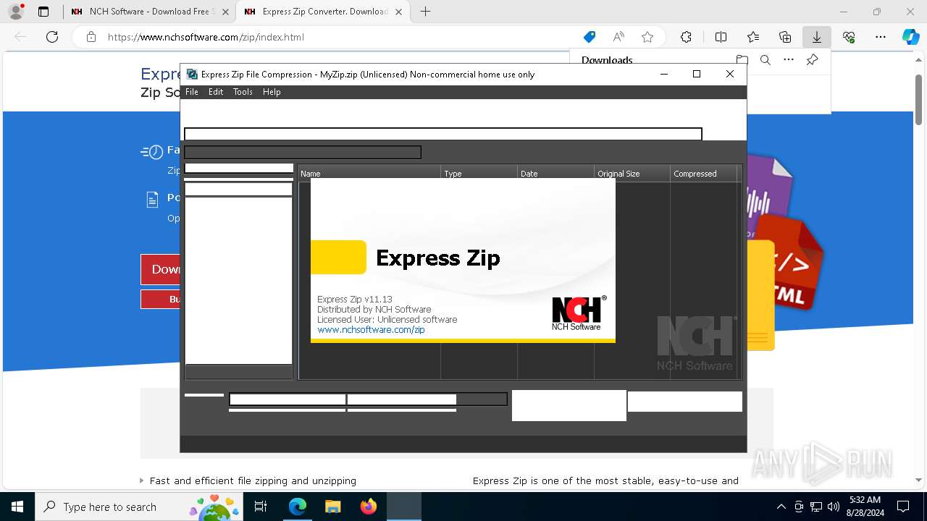Click the www.nchsoftware.com/zip link on splash
The height and width of the screenshot is (521, 927).
pos(371,329)
